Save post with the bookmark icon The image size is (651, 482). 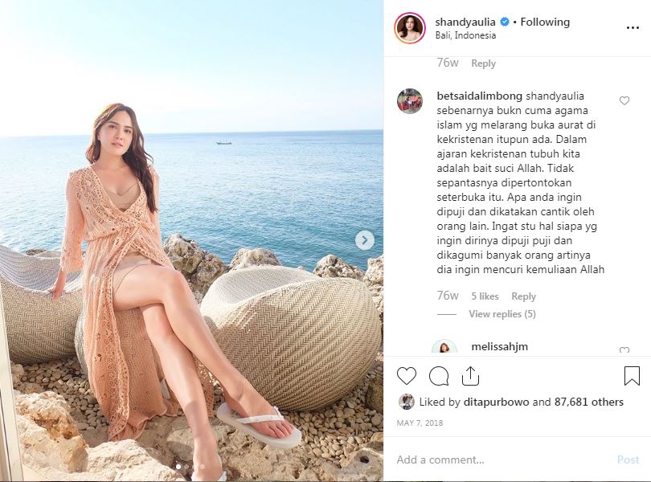(x=632, y=376)
